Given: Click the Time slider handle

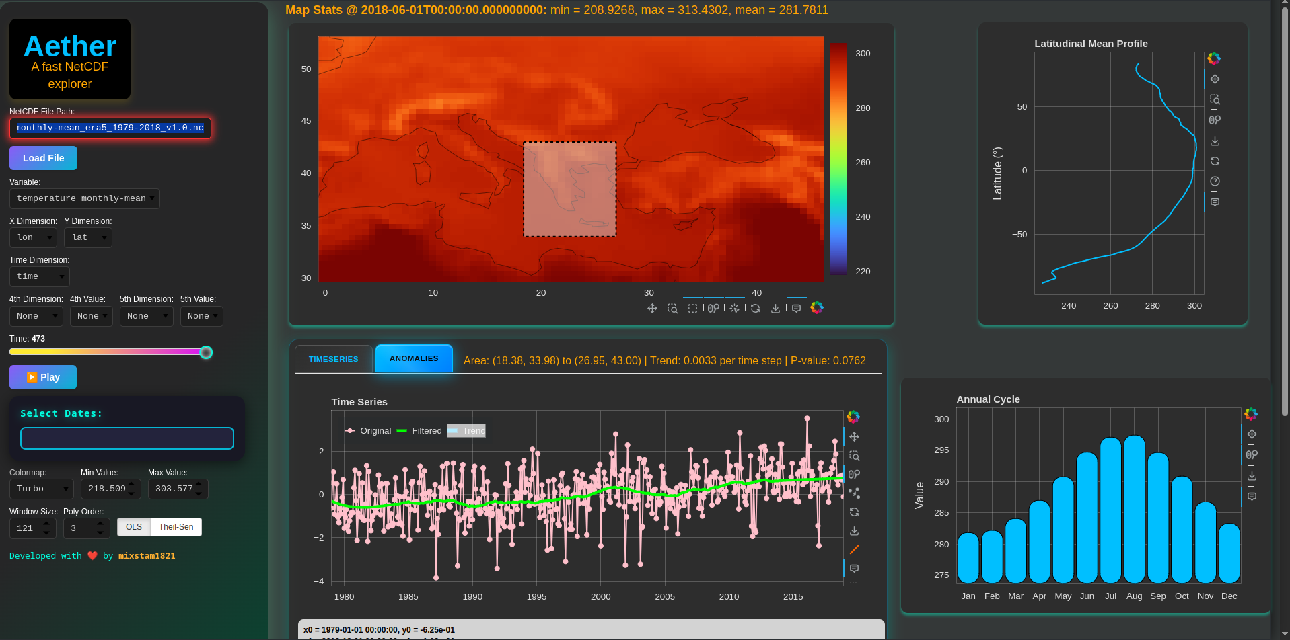Looking at the screenshot, I should 206,352.
